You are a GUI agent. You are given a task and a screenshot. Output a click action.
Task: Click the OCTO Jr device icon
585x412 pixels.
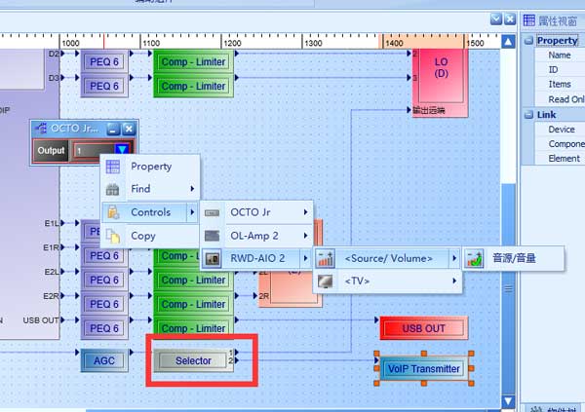point(213,212)
